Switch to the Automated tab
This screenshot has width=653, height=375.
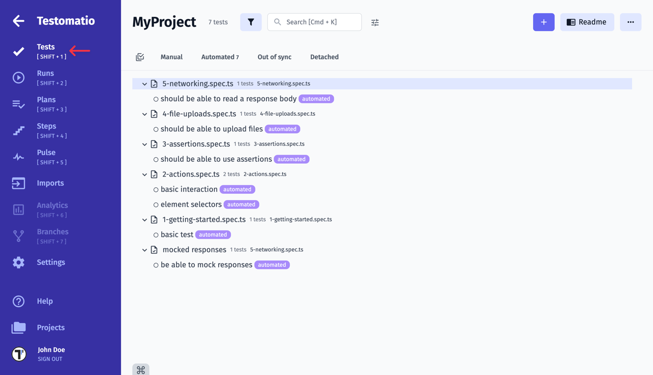pyautogui.click(x=220, y=57)
